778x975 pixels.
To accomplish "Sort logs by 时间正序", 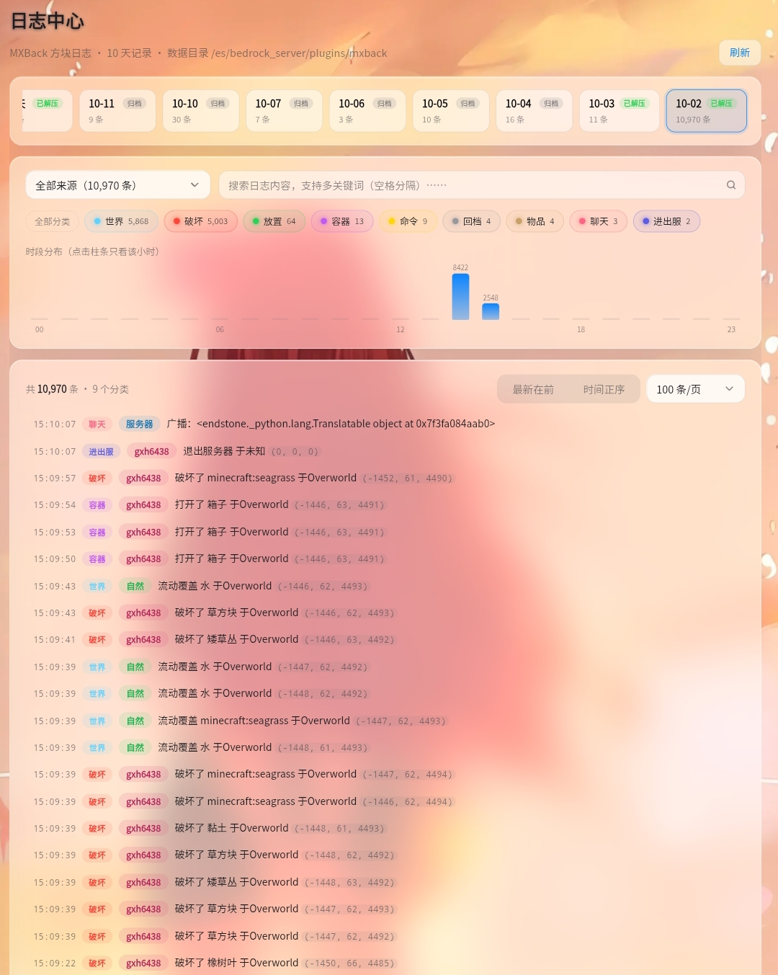I will (604, 389).
